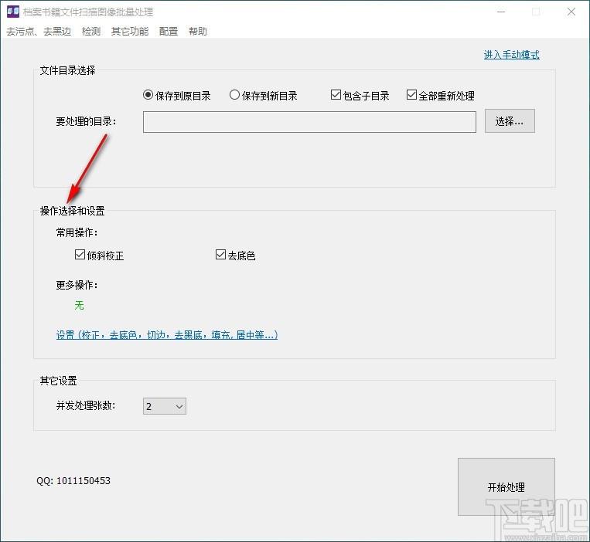Open the 检测 menu
The height and width of the screenshot is (542, 590).
point(91,31)
